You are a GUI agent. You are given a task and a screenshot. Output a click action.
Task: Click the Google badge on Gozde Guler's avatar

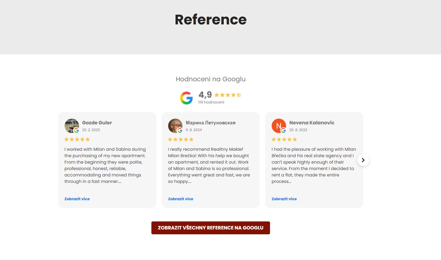point(76,130)
